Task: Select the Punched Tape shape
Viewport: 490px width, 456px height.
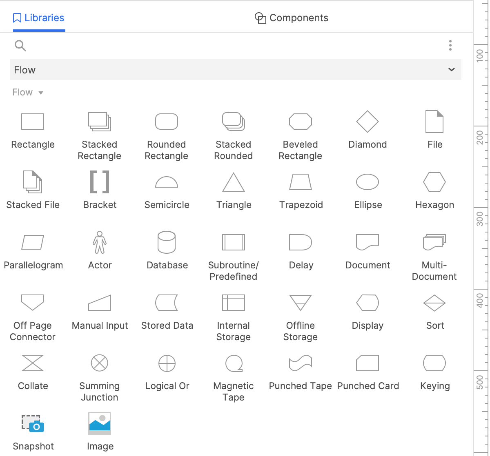Action: [x=301, y=363]
